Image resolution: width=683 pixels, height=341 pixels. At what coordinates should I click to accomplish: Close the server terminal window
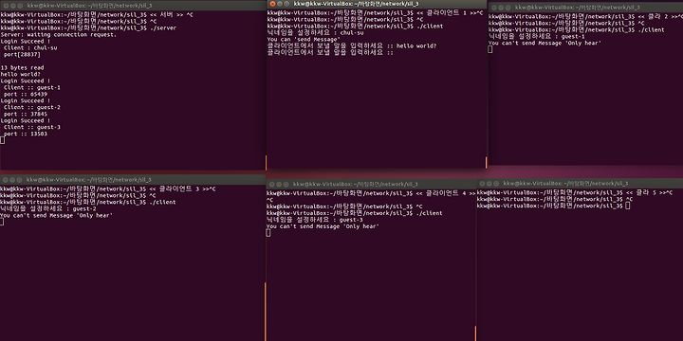pyautogui.click(x=6, y=6)
